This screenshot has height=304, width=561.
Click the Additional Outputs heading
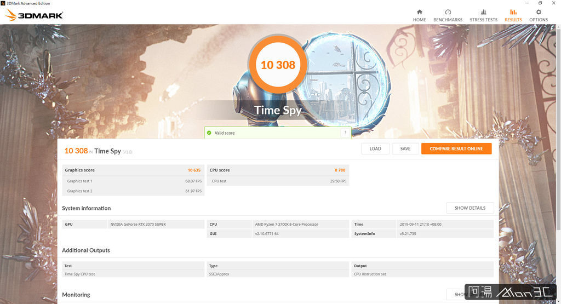[x=86, y=250]
